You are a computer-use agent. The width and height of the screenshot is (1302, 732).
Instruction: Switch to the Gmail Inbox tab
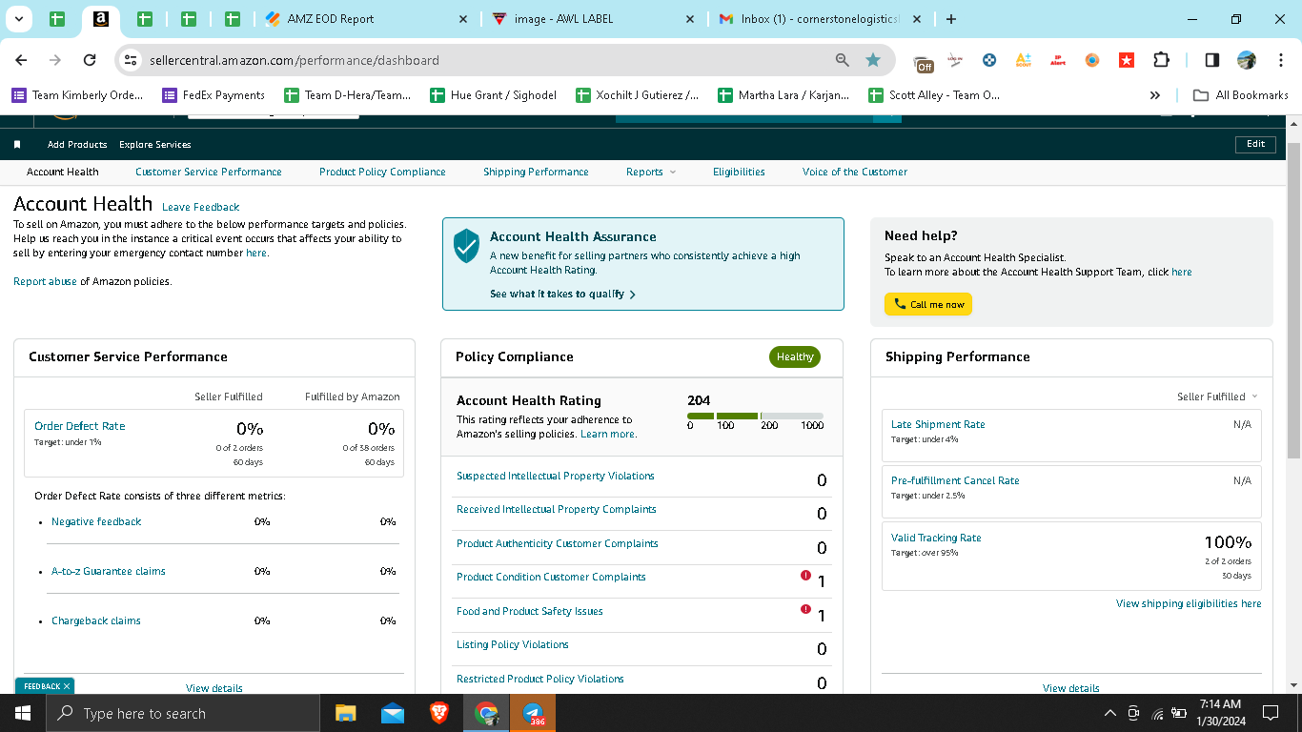point(819,19)
